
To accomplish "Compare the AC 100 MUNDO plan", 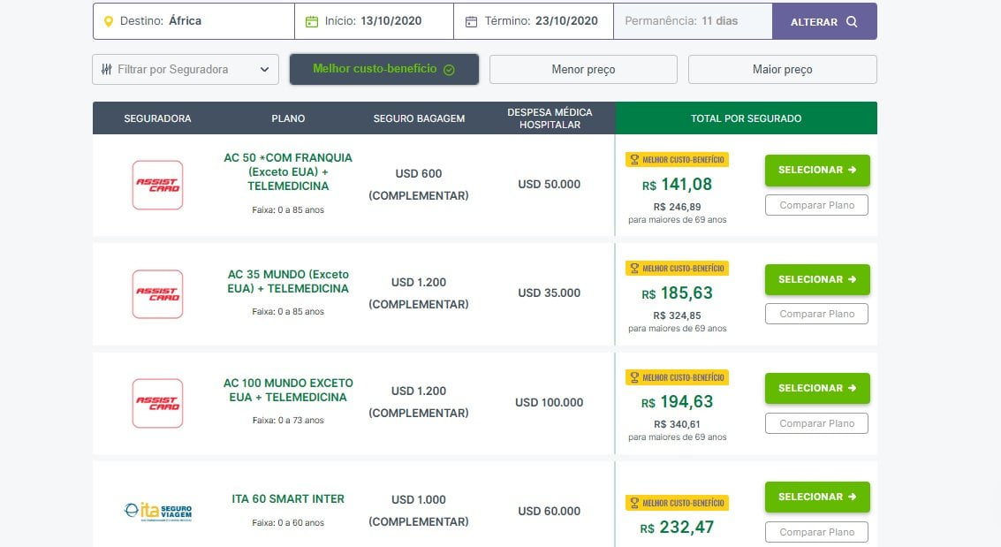I will click(x=816, y=423).
